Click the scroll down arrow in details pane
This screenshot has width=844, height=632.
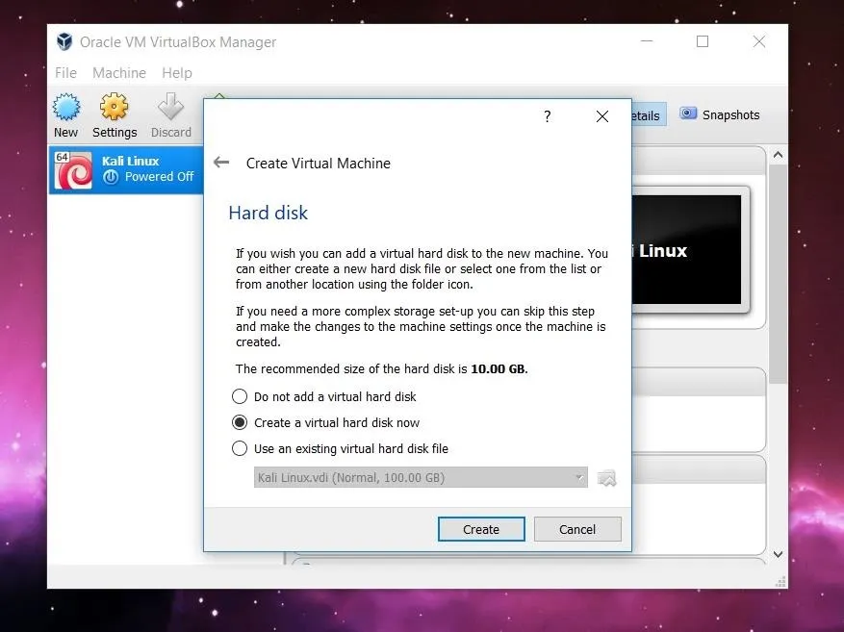click(x=778, y=554)
